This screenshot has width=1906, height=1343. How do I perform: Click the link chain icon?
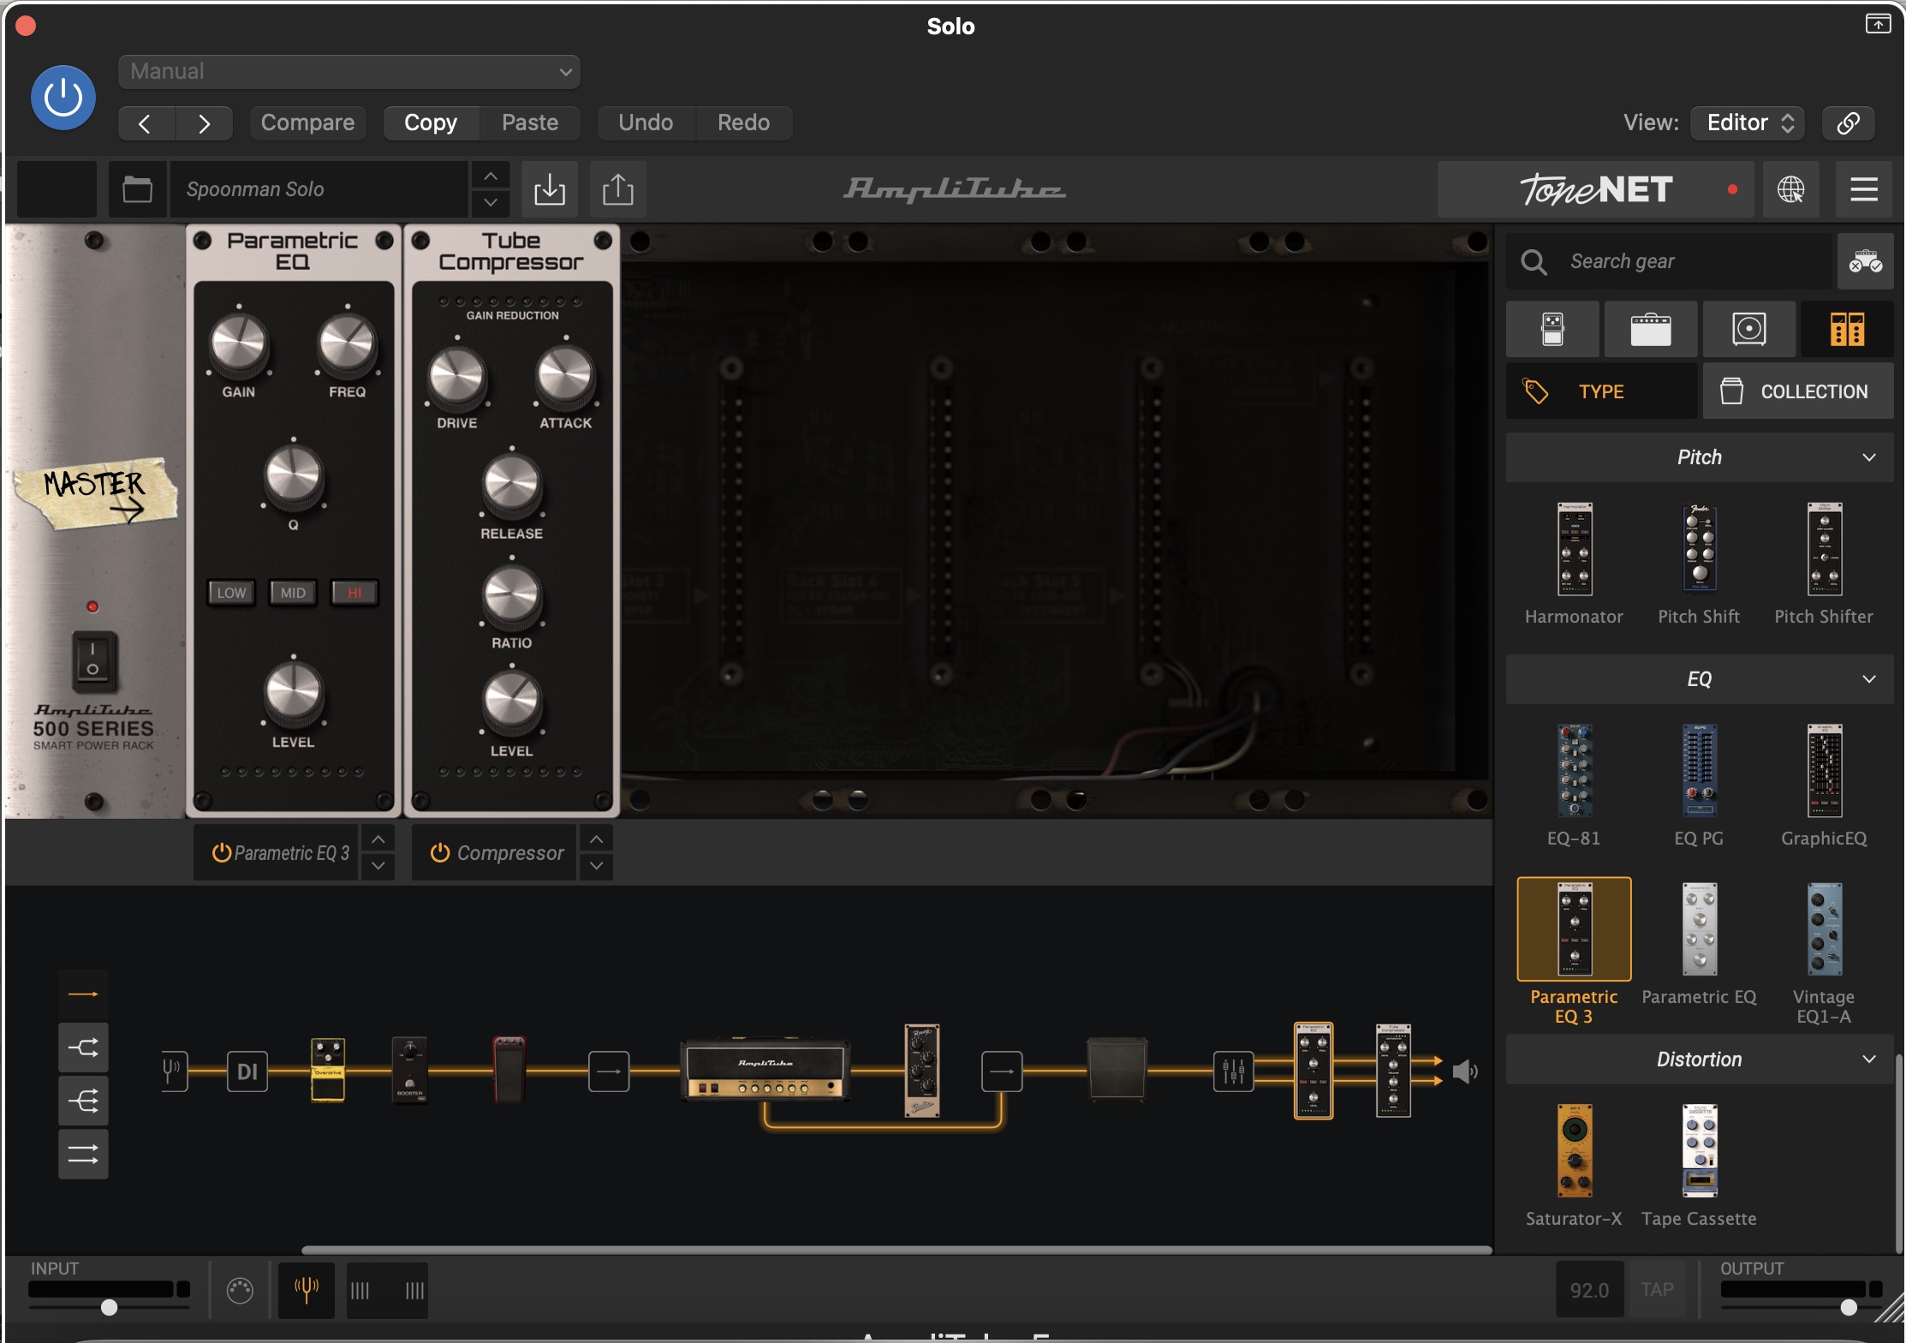(1848, 122)
